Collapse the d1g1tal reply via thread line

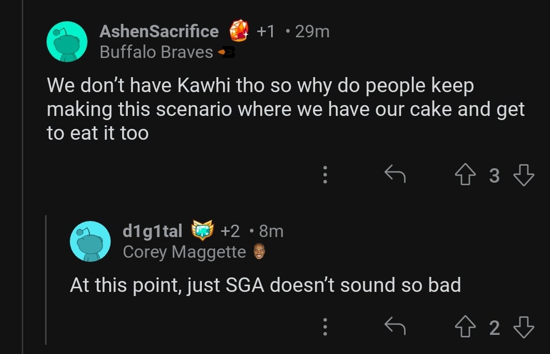[46, 279]
